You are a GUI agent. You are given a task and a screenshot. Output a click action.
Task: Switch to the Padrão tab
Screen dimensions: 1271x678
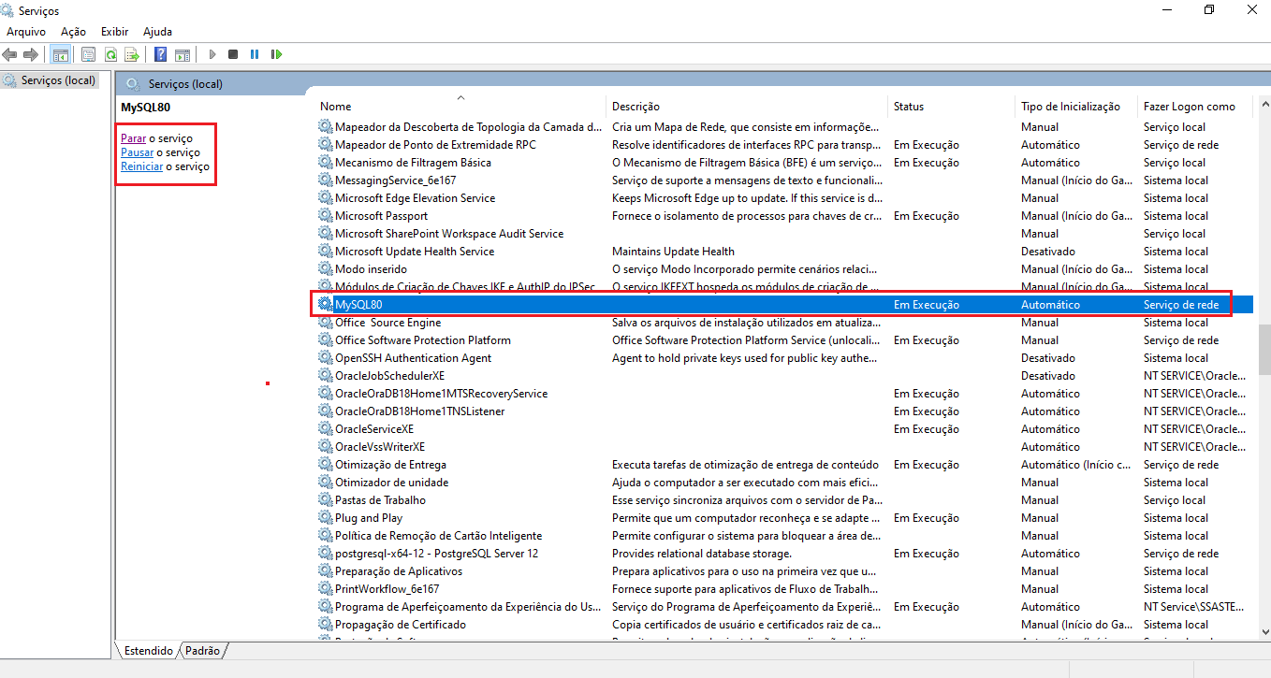tap(203, 650)
